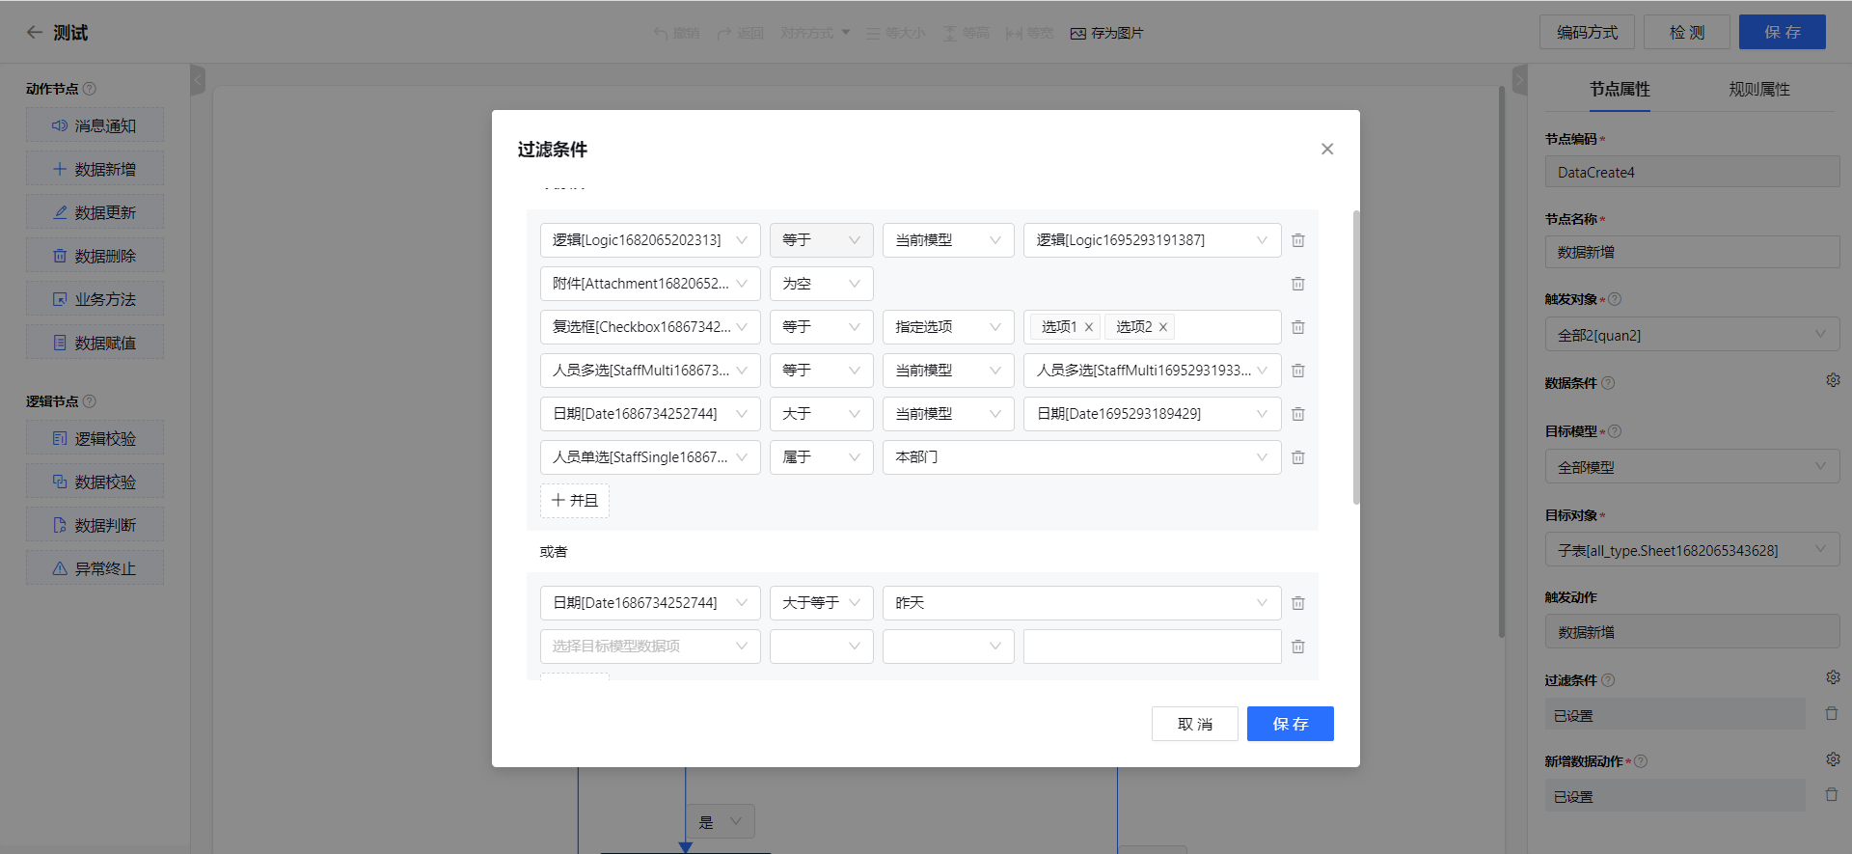Collapse the left node panel handle

click(198, 79)
